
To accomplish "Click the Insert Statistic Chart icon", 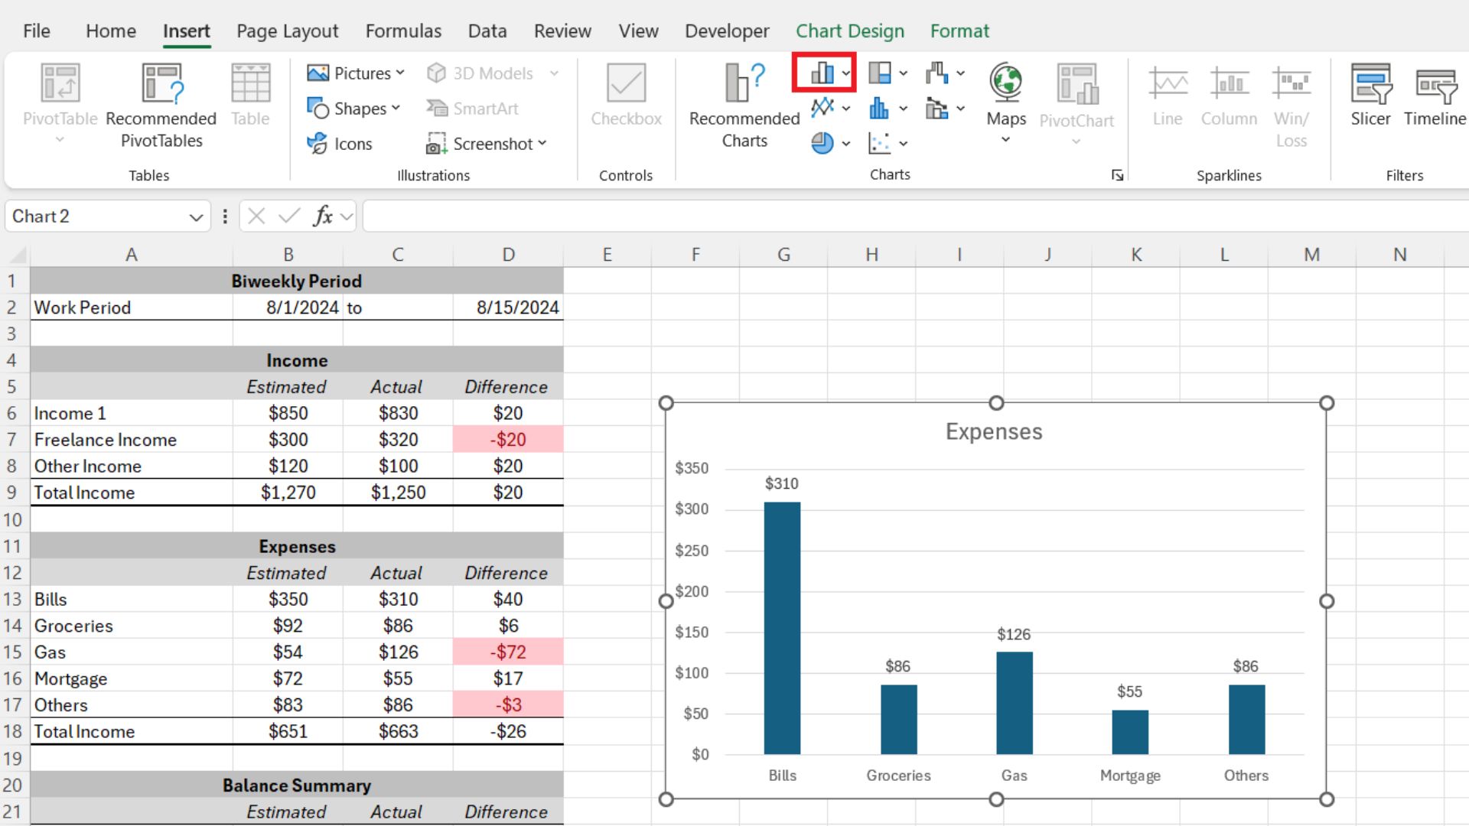I will [x=880, y=108].
